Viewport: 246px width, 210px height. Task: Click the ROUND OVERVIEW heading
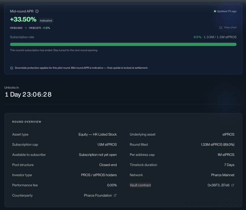click(27, 122)
